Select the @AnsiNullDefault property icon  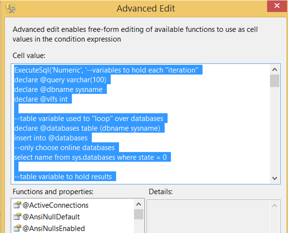click(17, 217)
